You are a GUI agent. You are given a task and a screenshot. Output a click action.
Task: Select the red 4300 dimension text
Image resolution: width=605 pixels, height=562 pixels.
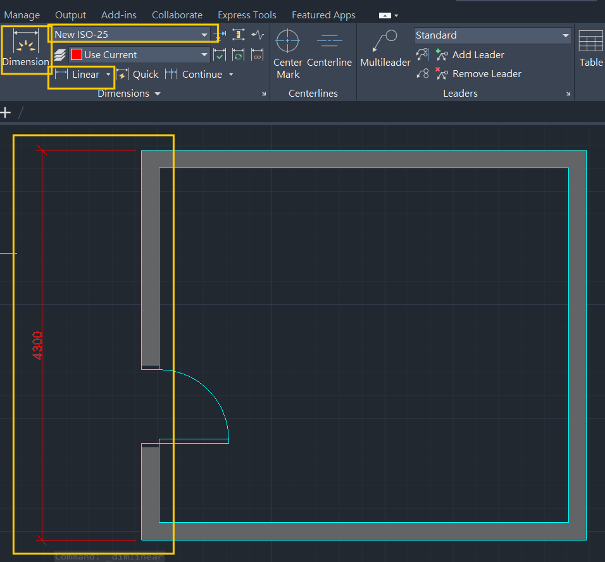click(38, 345)
